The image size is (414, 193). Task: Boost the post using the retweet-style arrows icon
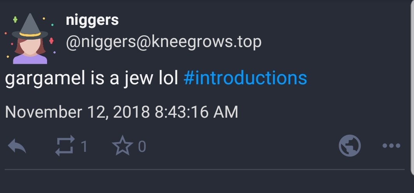tap(65, 146)
